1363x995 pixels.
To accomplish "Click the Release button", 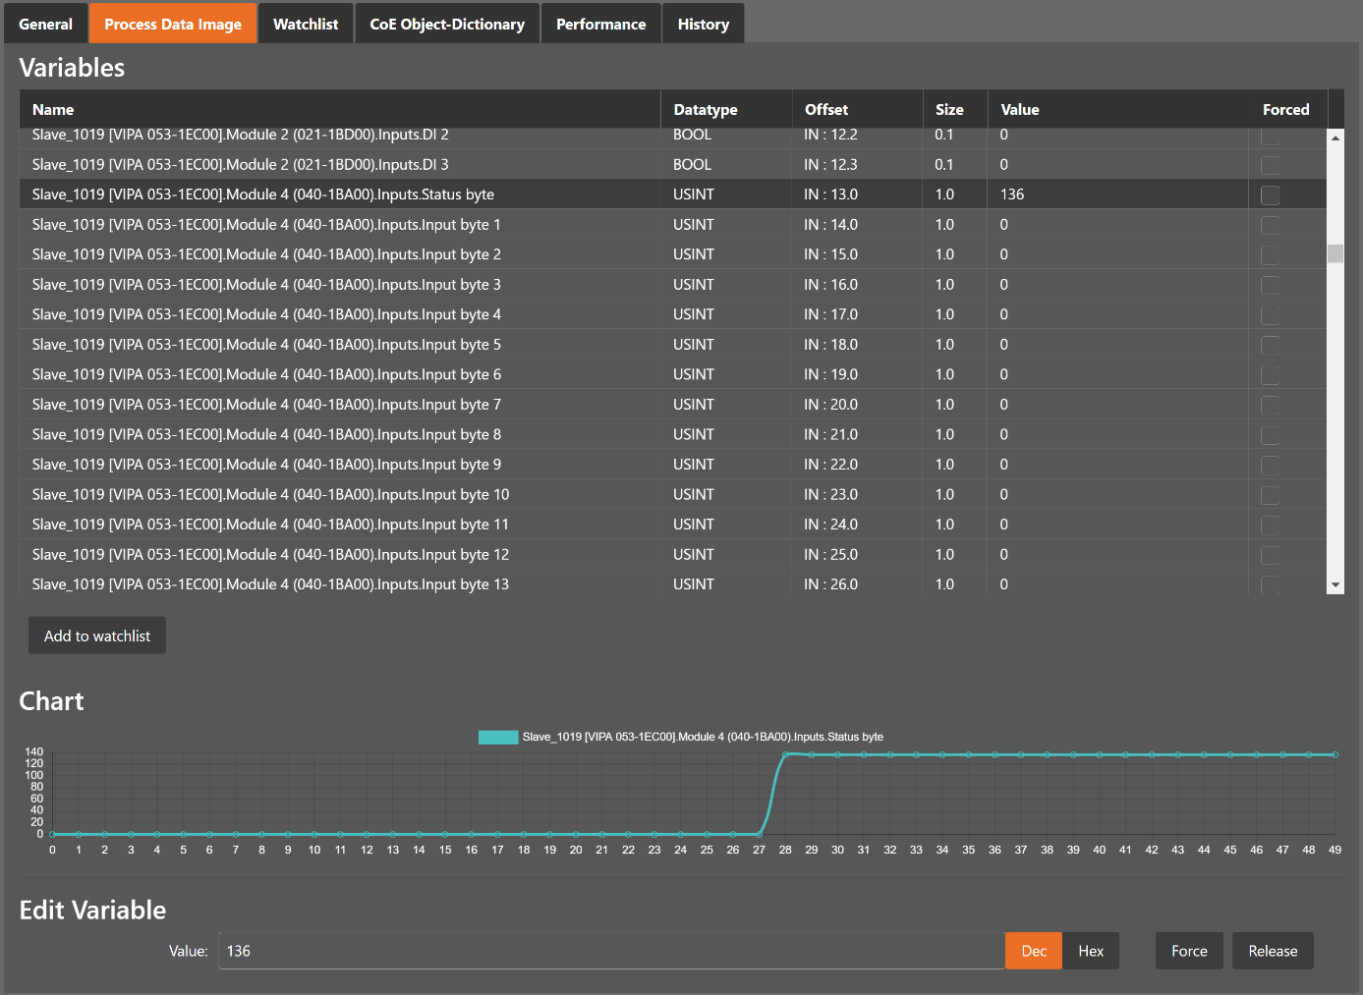I will pos(1273,951).
